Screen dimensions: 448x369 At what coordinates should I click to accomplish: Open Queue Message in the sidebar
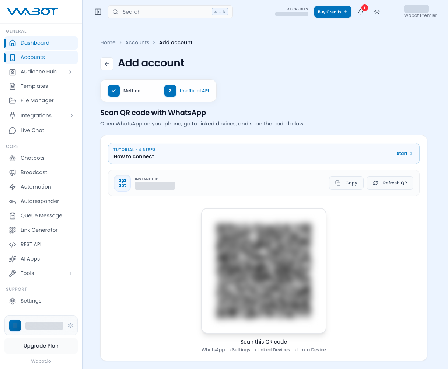pyautogui.click(x=41, y=215)
